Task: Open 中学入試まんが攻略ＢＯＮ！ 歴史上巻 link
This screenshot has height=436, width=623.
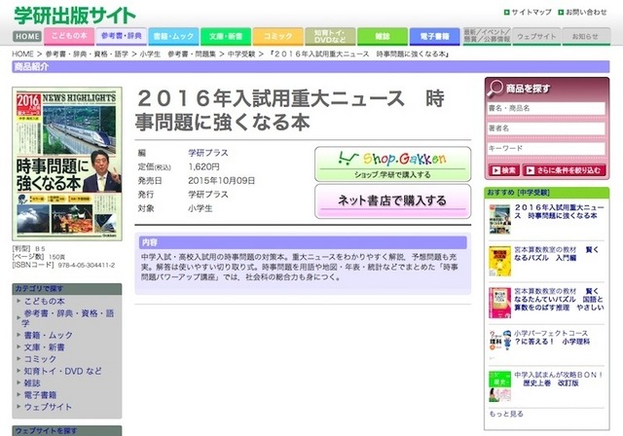Action: (559, 379)
